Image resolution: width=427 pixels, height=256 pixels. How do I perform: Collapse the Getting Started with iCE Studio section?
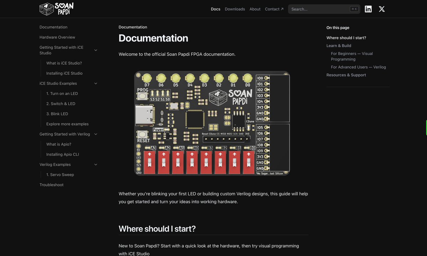(96, 50)
